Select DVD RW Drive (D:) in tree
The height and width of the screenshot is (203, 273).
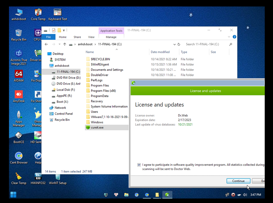tap(66, 78)
